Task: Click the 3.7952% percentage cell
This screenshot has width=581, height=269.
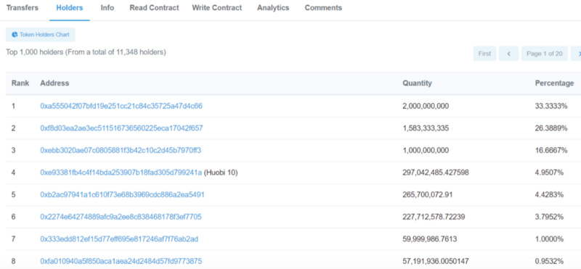Action: pyautogui.click(x=549, y=217)
